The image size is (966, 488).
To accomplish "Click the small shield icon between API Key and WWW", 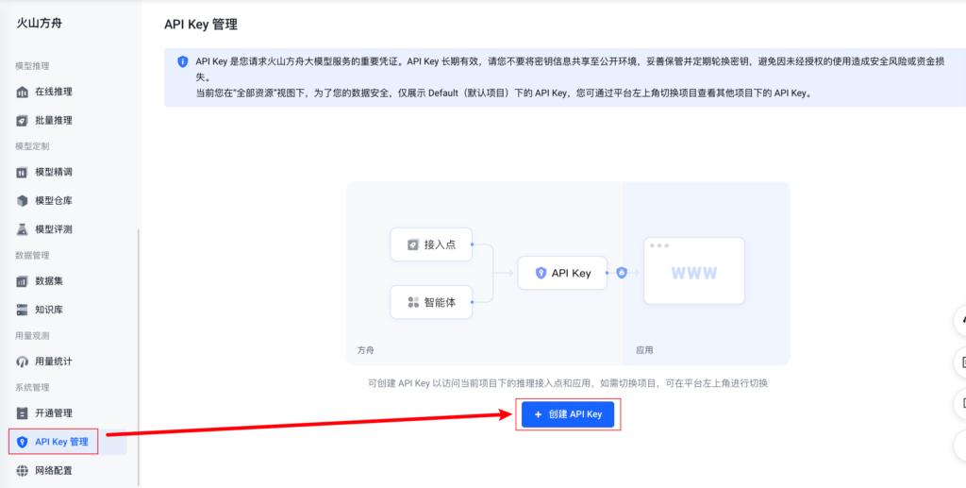I will coord(621,273).
